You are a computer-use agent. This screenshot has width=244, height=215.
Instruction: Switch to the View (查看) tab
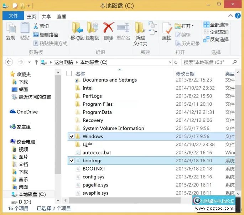point(61,16)
